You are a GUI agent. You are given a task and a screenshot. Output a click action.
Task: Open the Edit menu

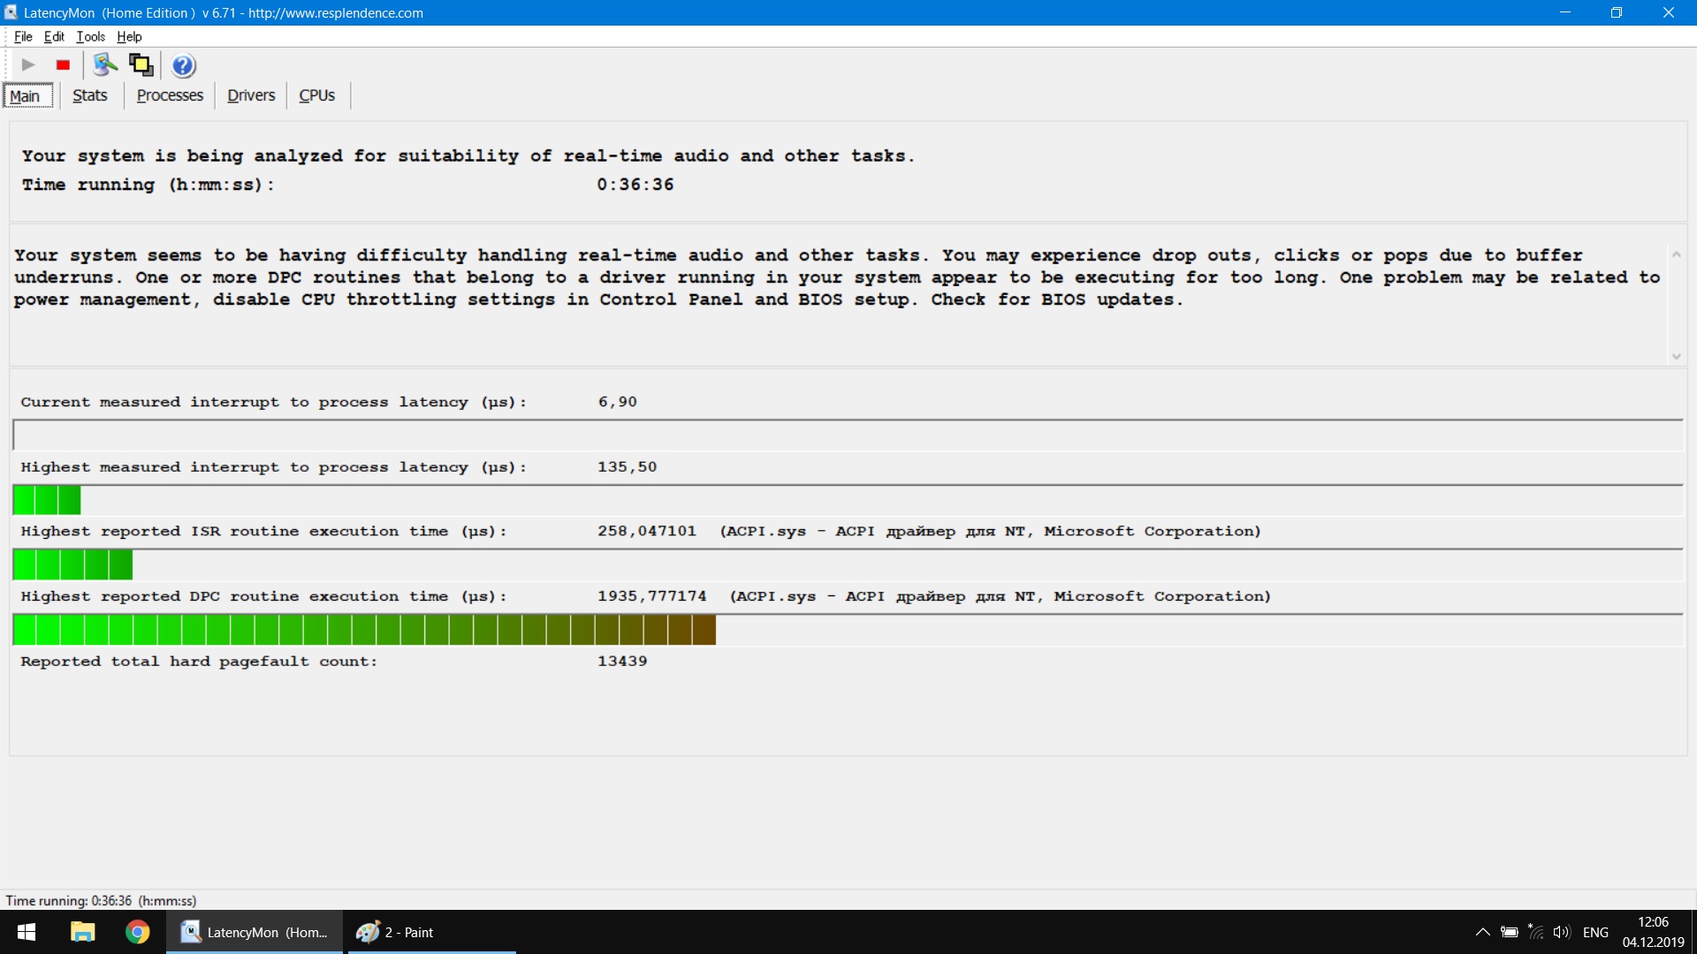54,36
